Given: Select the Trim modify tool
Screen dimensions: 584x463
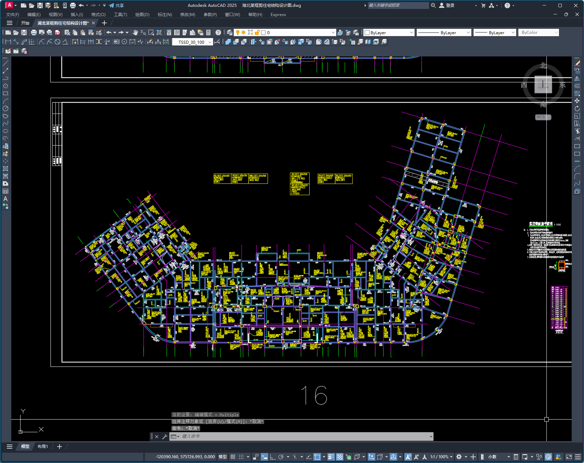Looking at the screenshot, I should point(577,131).
